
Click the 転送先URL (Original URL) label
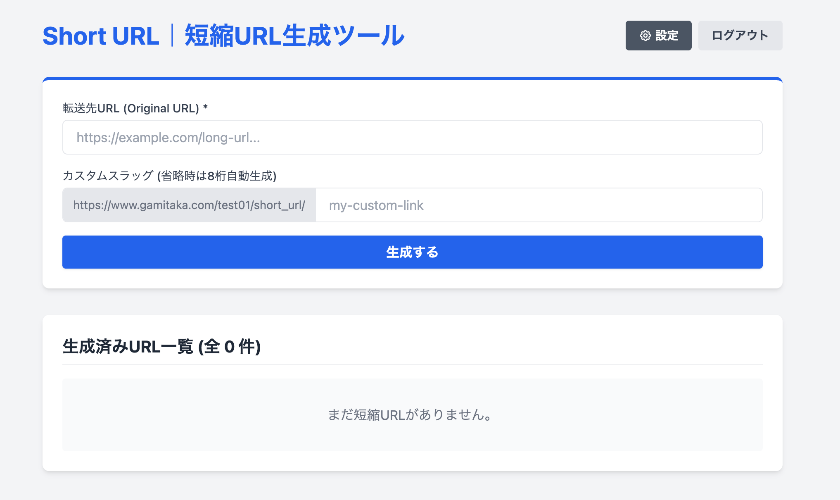pyautogui.click(x=131, y=108)
